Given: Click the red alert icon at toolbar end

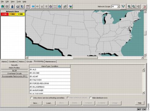Looking at the screenshot, I should coord(144,6).
